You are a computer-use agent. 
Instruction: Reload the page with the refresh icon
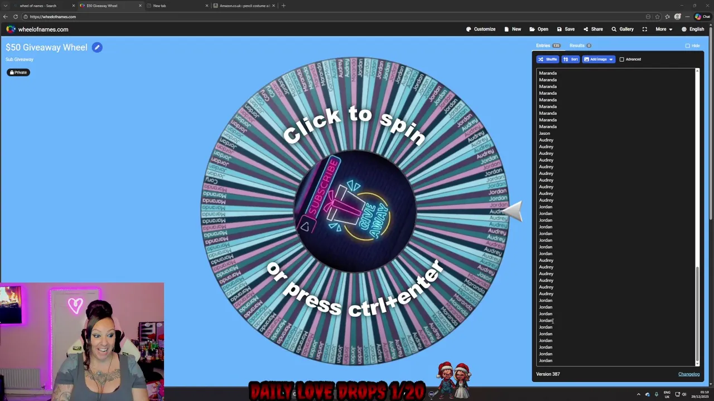point(16,17)
